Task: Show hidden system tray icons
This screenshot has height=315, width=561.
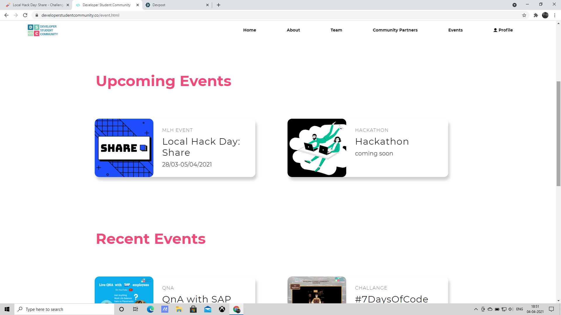Action: pyautogui.click(x=476, y=309)
